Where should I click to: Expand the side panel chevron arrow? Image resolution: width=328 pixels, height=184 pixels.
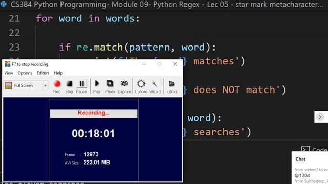pos(320,117)
